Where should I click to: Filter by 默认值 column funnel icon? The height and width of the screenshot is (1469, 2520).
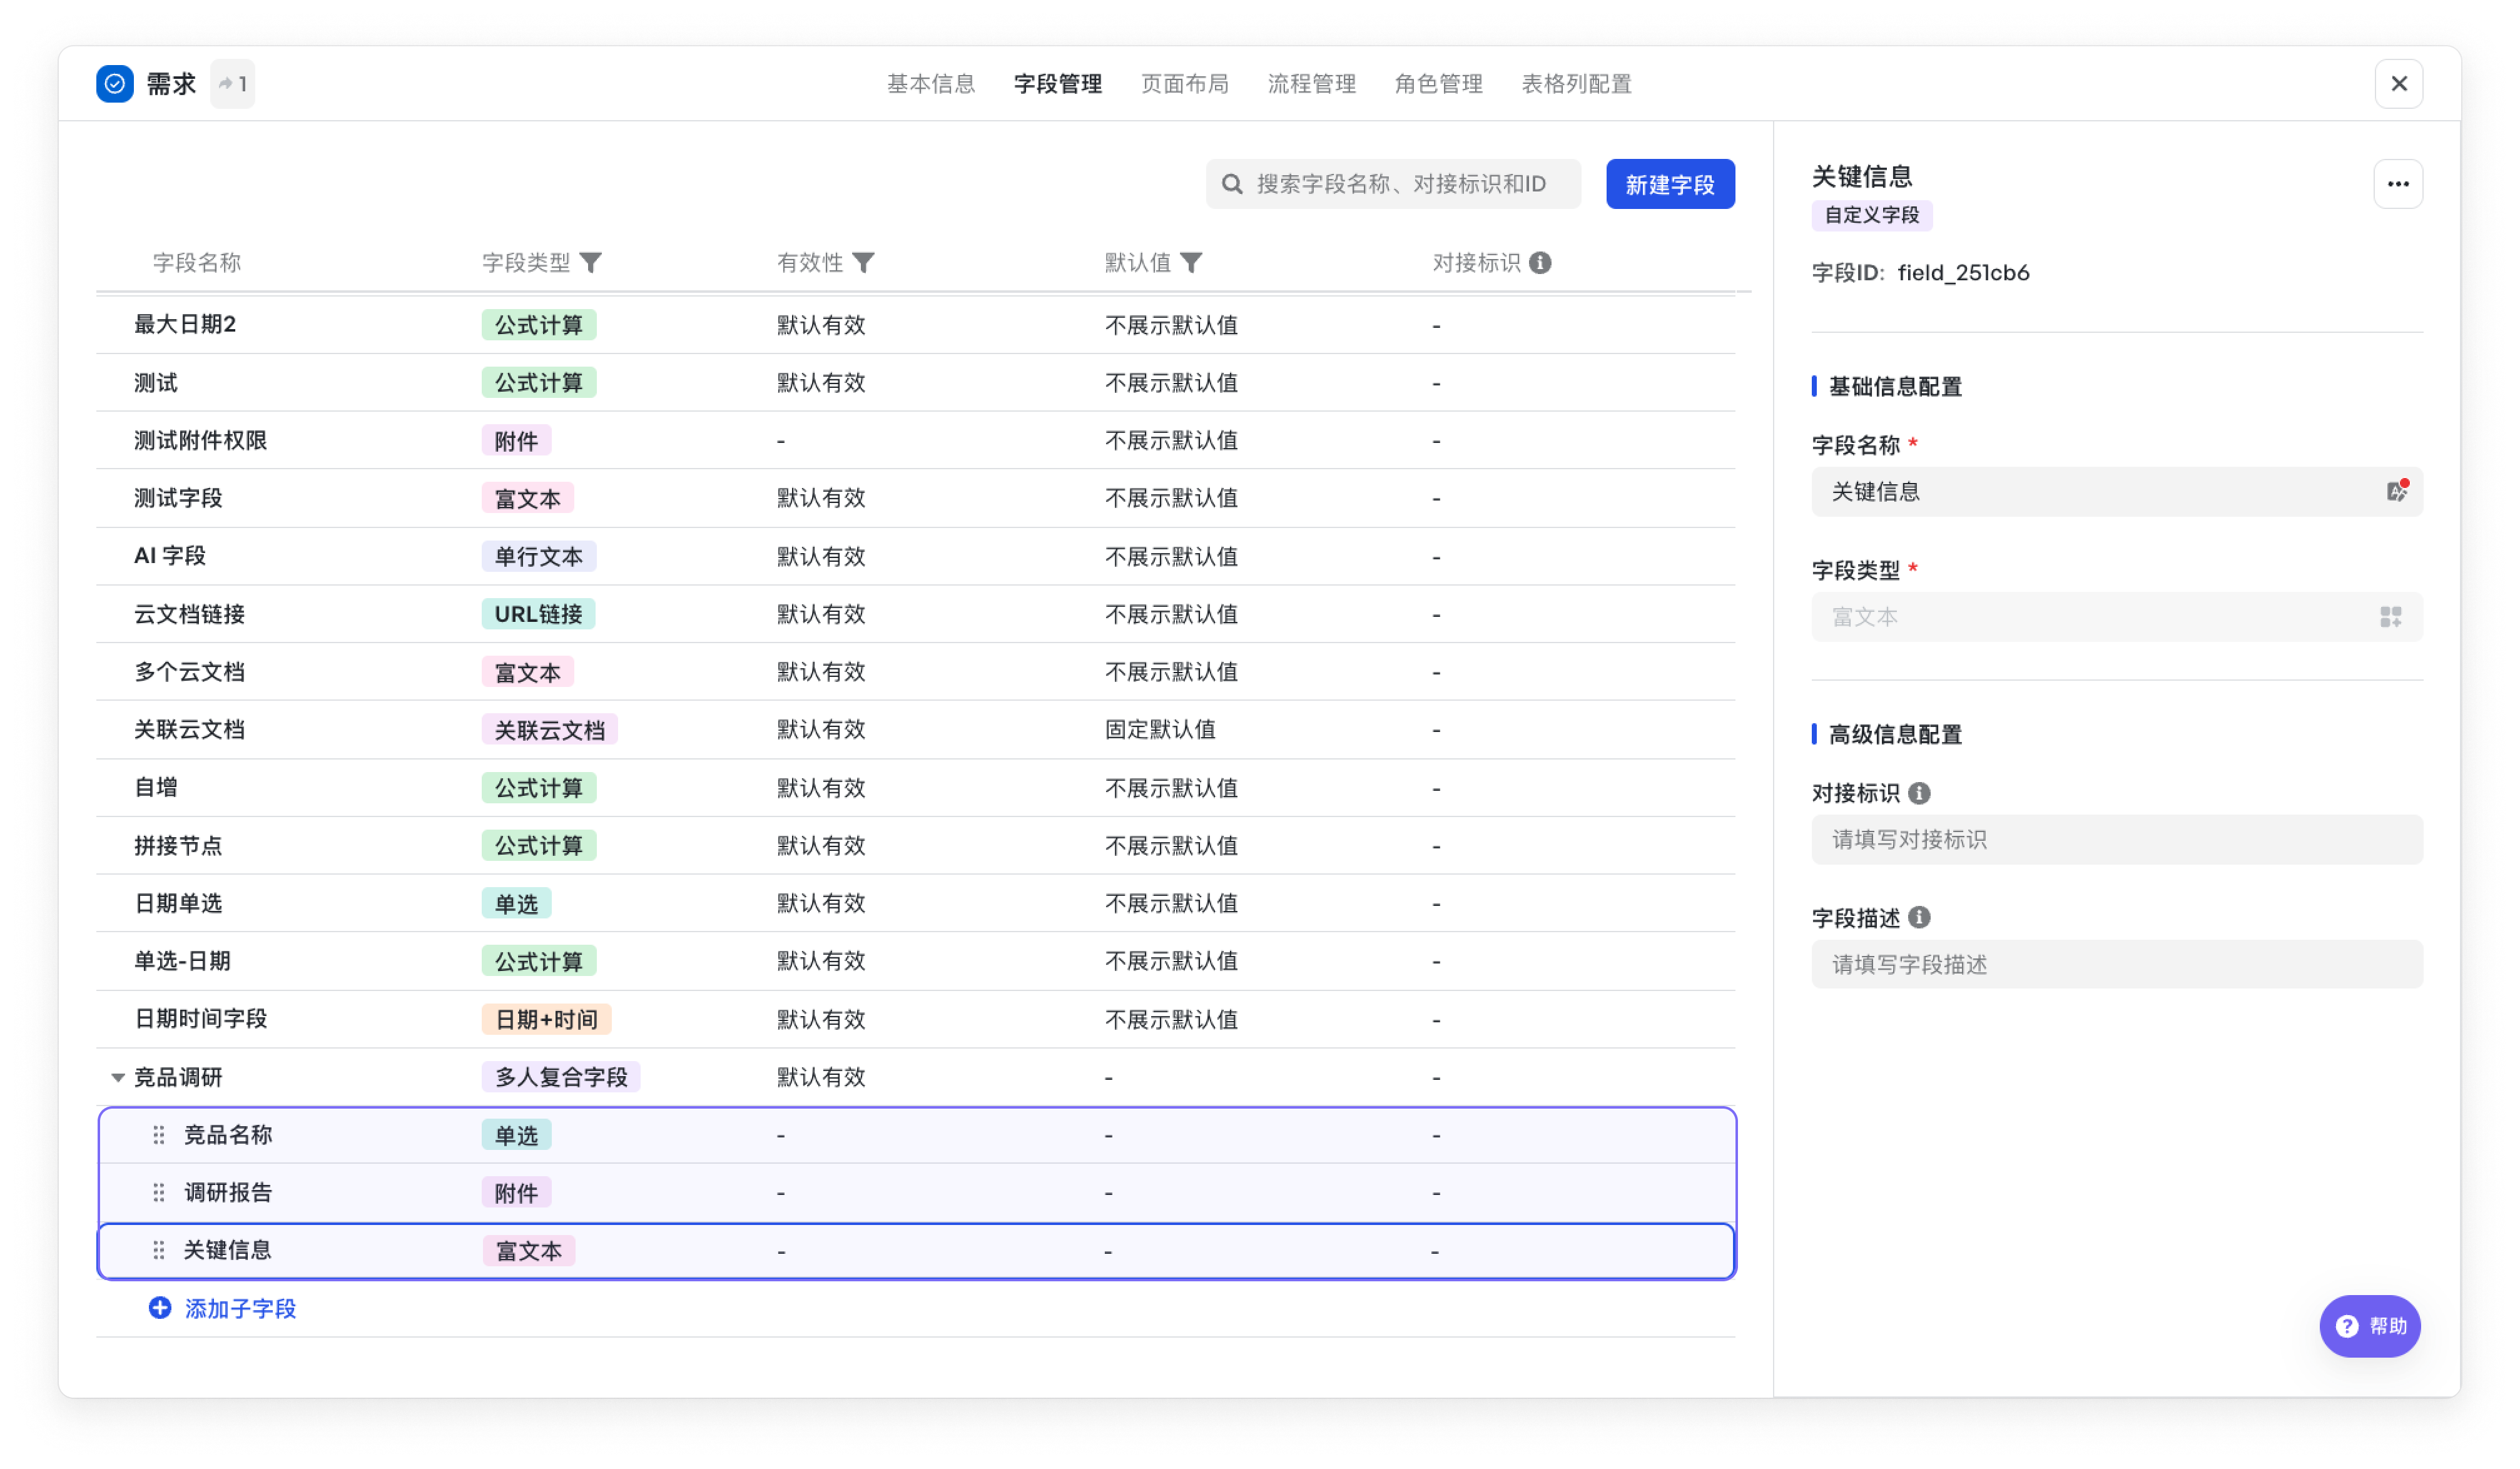tap(1191, 263)
